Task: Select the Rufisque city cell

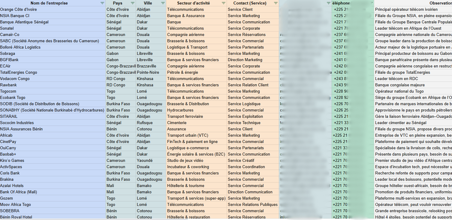Action: click(x=145, y=123)
